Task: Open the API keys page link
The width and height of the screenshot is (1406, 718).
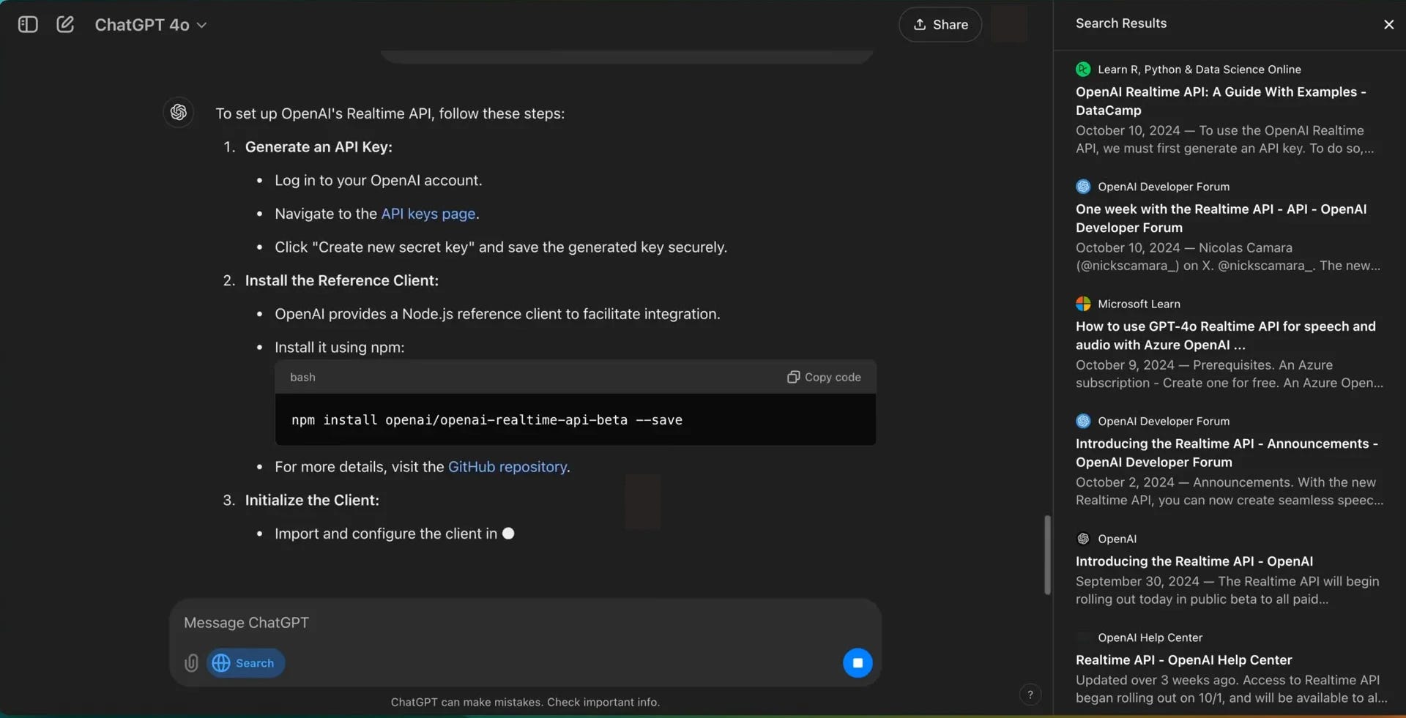Action: (427, 214)
